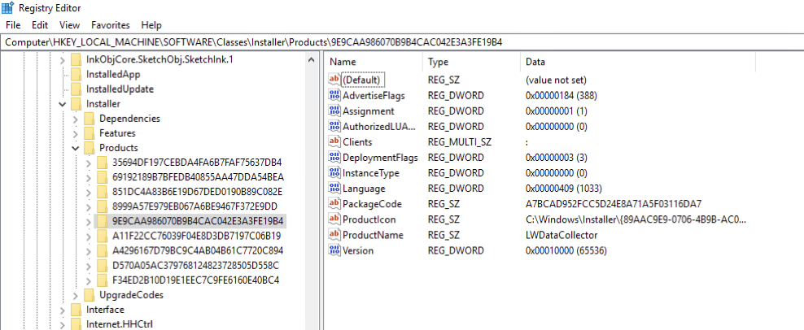804x330 pixels.
Task: Click the InstalledApp folder icon
Action: pyautogui.click(x=76, y=74)
